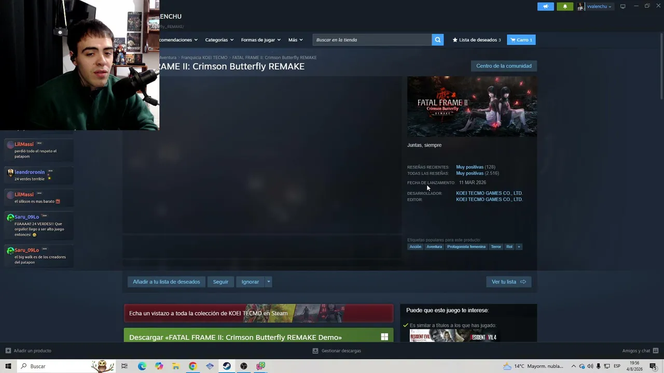
Task: Click the Windows notification center icon
Action: 653,366
